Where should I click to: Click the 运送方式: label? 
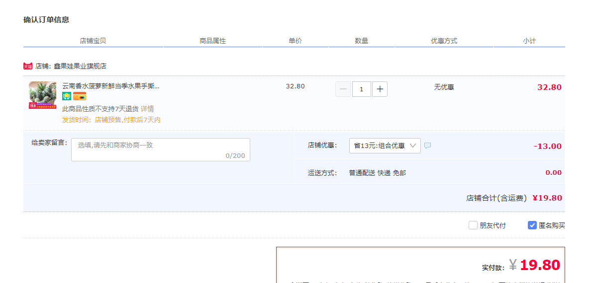coord(322,173)
